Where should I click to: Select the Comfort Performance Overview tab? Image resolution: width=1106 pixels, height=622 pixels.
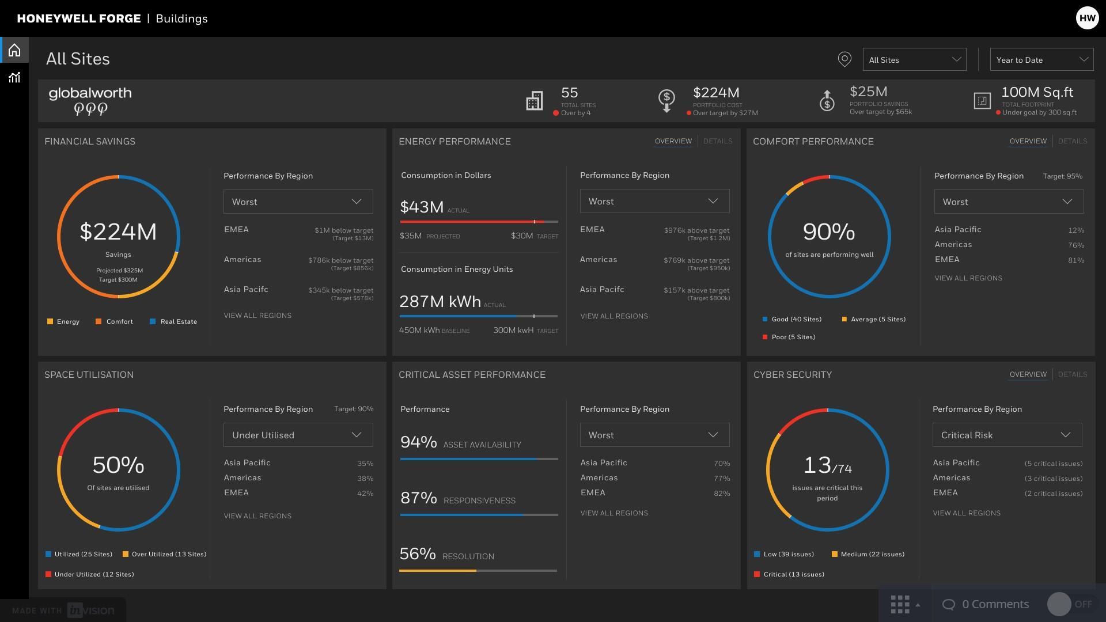tap(1028, 141)
